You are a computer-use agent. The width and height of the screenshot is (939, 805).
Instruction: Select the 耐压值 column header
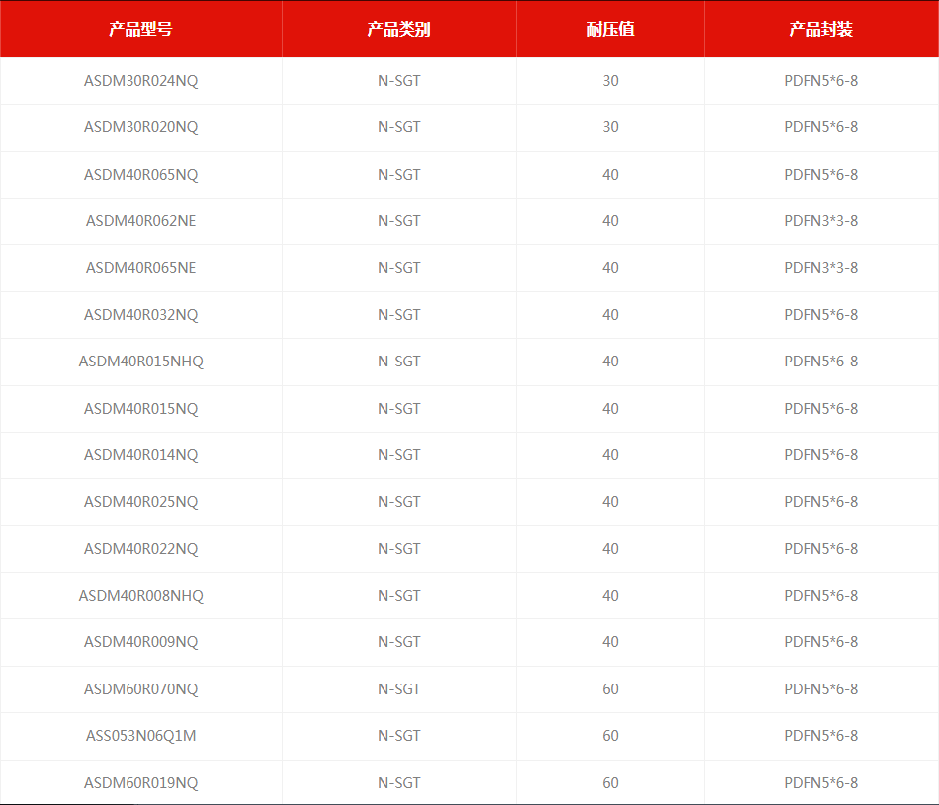tap(610, 29)
